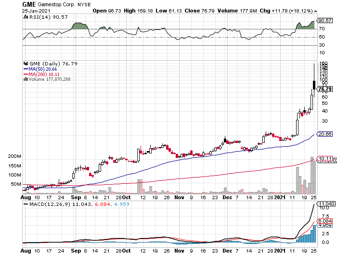Click the Low 61.13 value
This screenshot has height=255, width=337.
[168, 11]
